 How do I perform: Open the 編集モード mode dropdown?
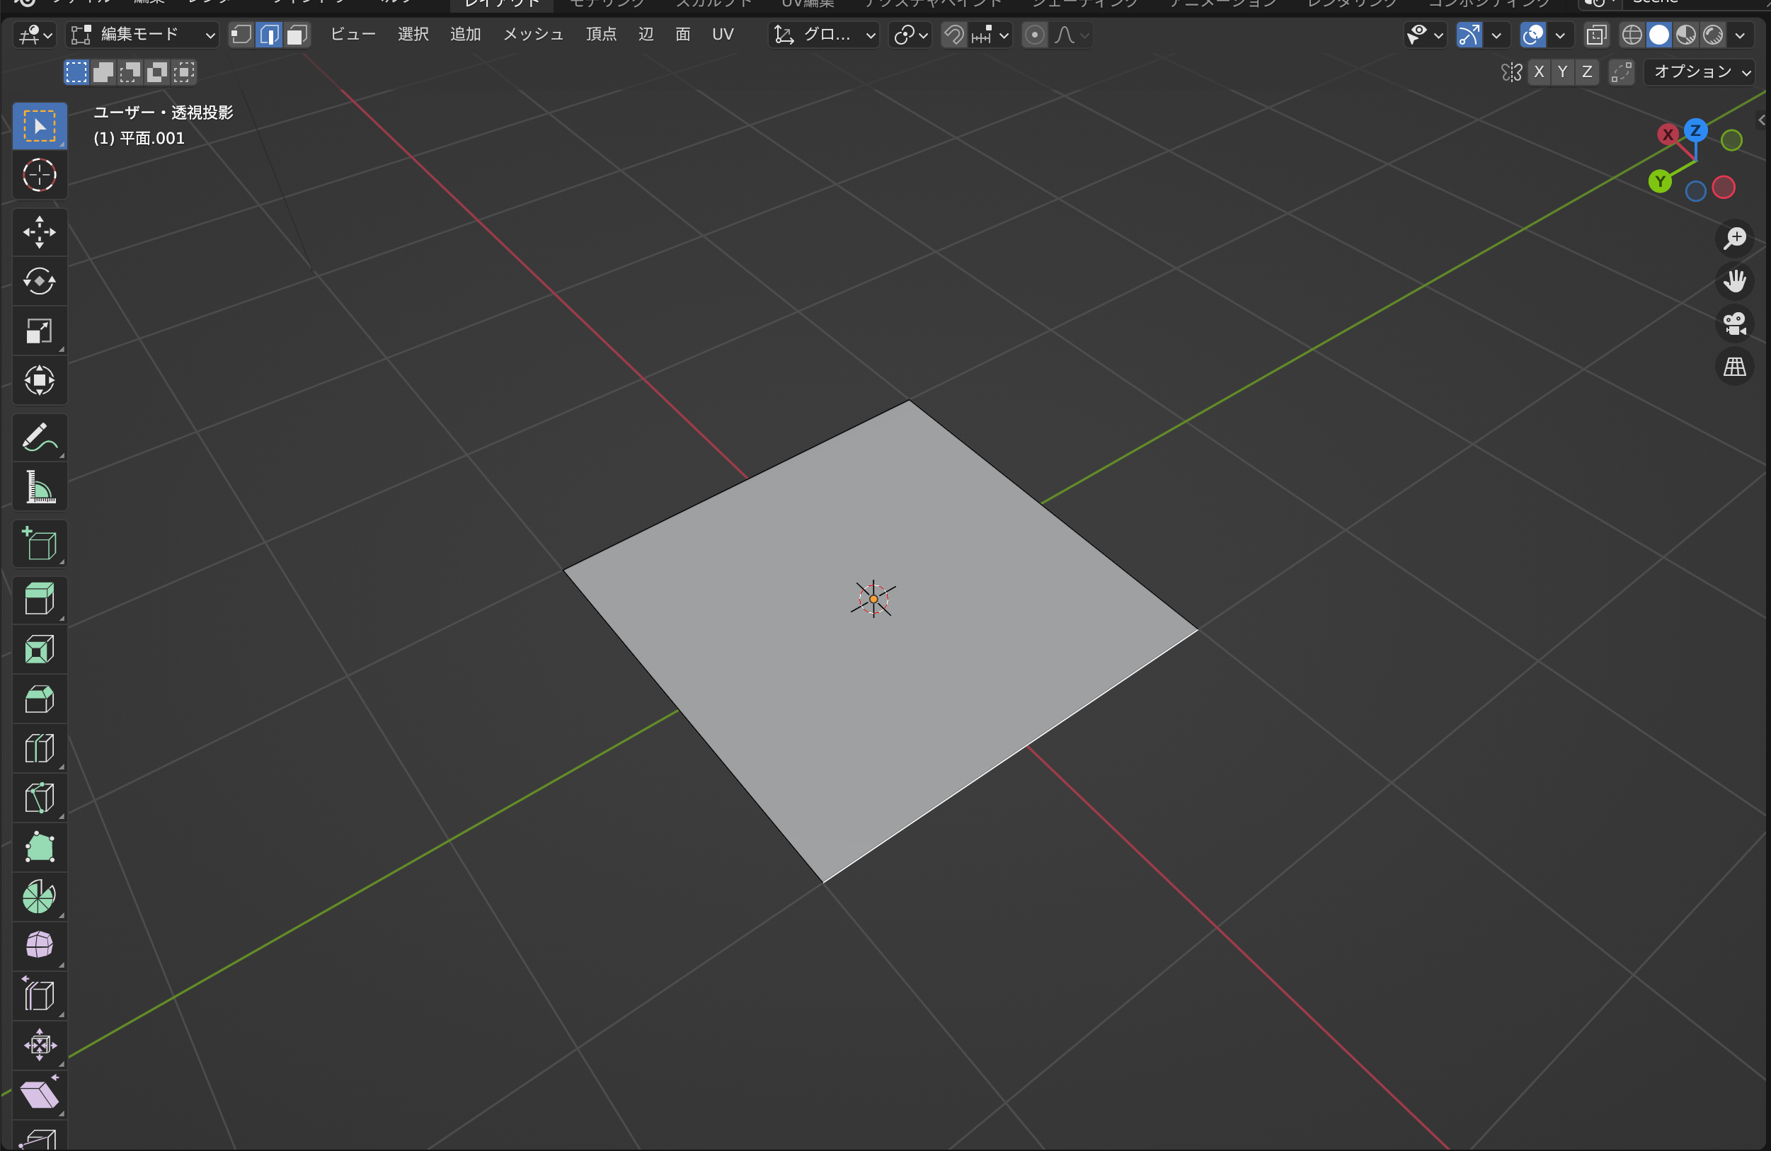click(x=142, y=34)
